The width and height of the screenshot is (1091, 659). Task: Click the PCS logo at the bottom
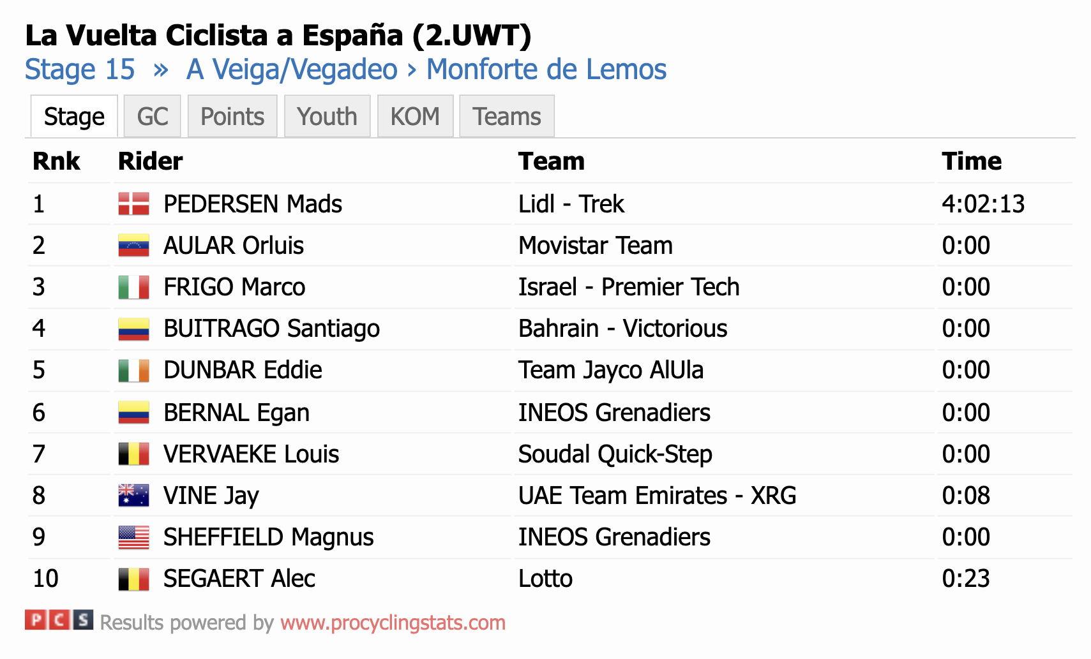pos(59,619)
